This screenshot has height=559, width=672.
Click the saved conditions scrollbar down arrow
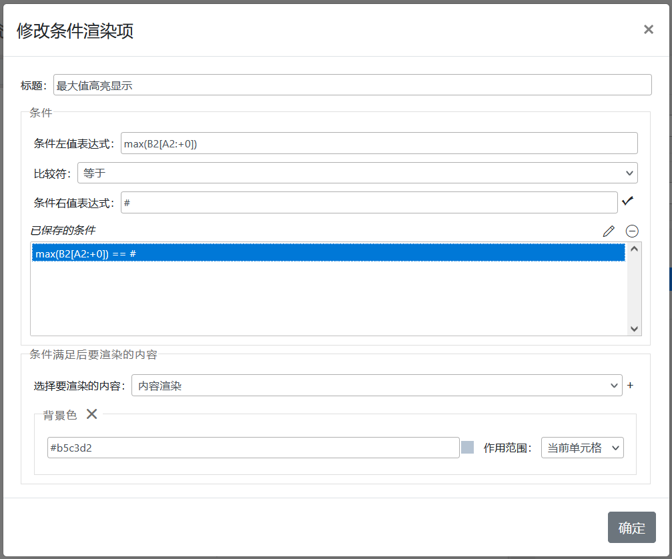634,329
